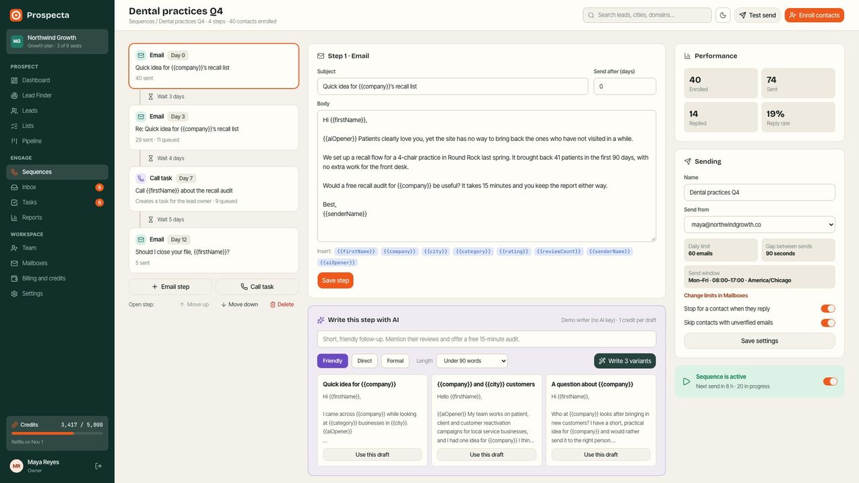Insert the {{aiOpener}} variable chip
Image resolution: width=859 pixels, height=483 pixels.
coord(337,263)
